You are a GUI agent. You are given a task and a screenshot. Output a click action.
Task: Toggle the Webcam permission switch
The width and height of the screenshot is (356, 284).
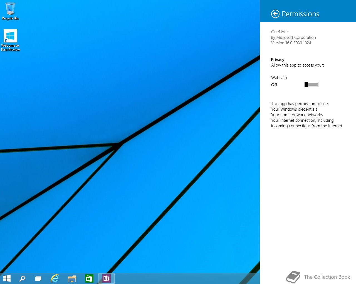click(311, 85)
